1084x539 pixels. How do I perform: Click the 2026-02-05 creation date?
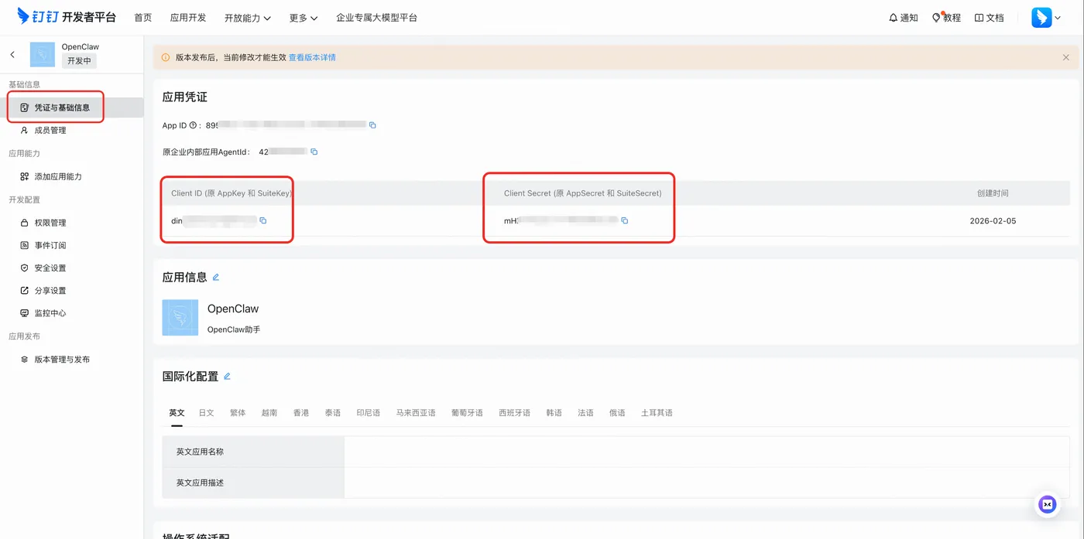tap(993, 221)
